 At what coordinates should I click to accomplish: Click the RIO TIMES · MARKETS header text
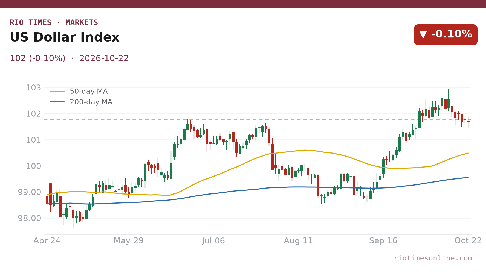[54, 22]
